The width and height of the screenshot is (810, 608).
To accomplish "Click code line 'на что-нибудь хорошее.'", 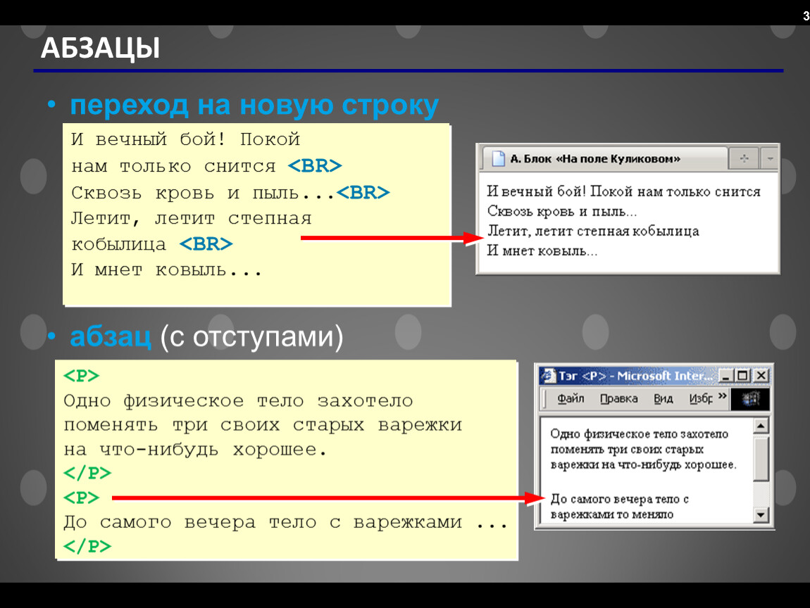I will point(195,450).
